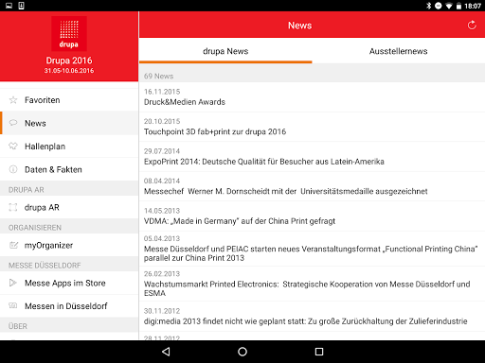
Task: Open digi:media 2013 news article
Action: coord(312,317)
